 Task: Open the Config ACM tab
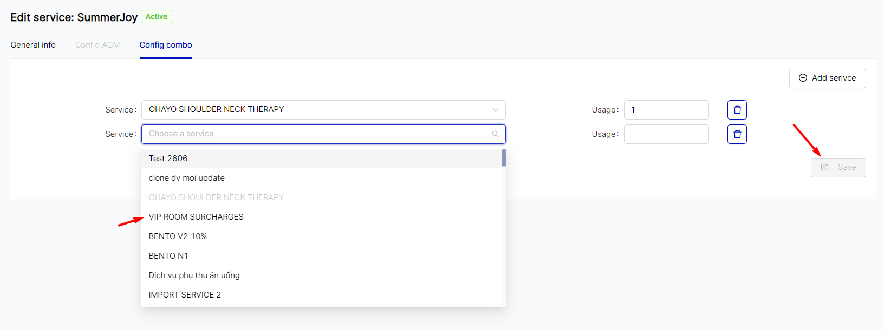(97, 45)
